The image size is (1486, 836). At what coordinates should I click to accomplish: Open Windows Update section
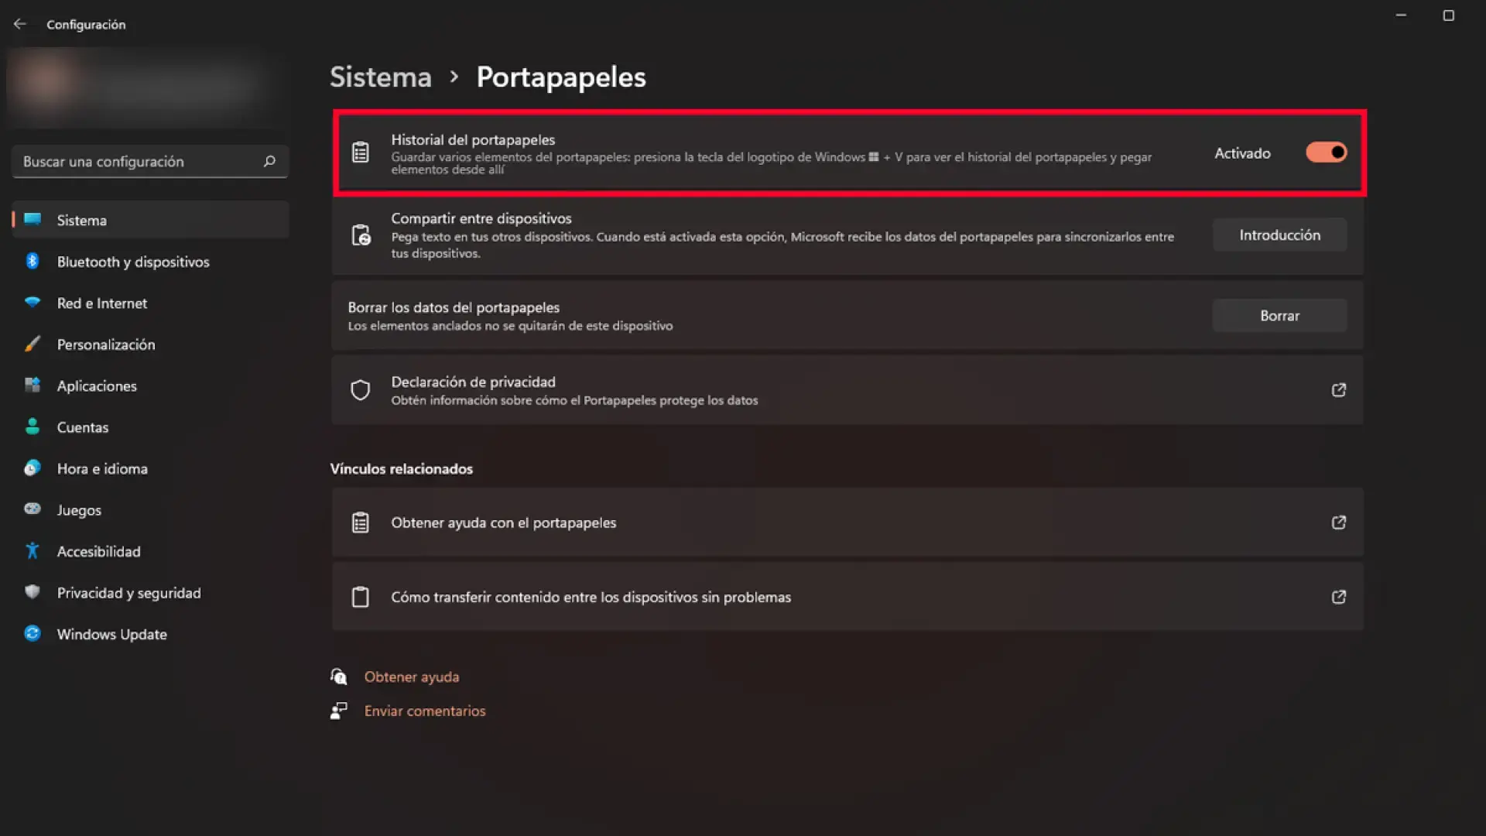111,634
